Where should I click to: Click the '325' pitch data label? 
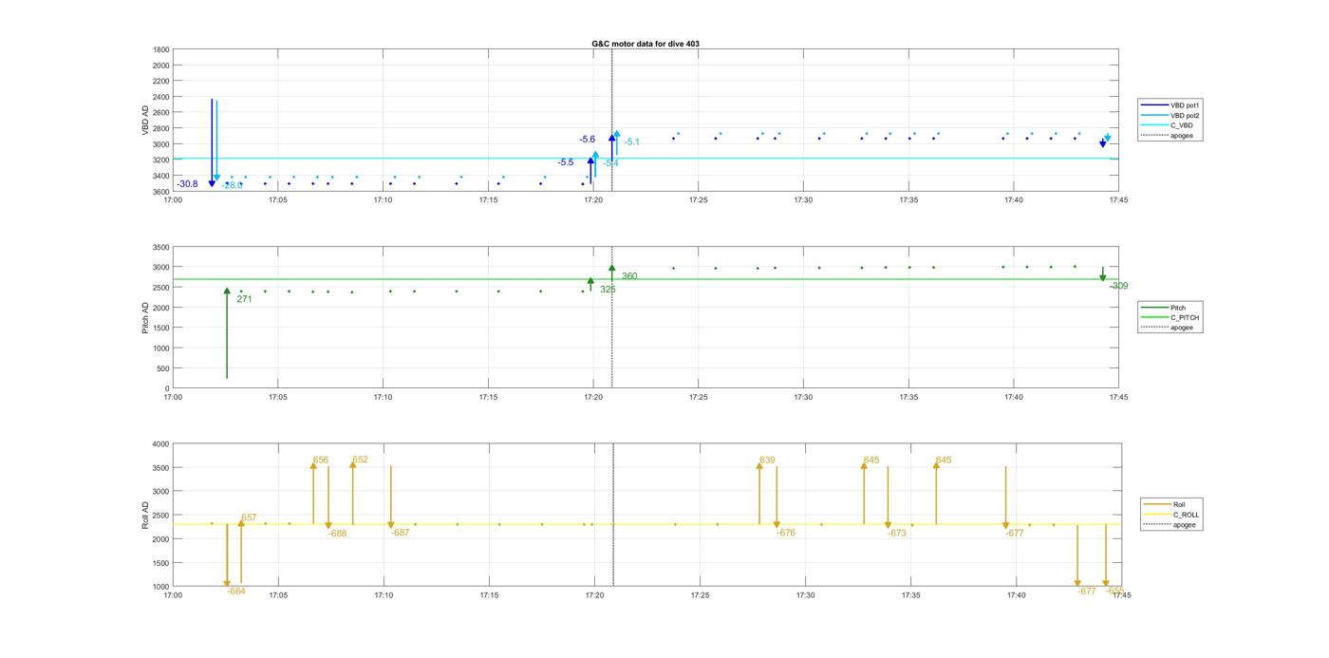click(x=608, y=290)
